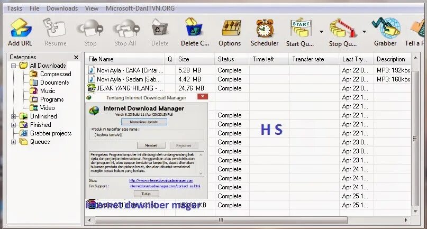Select the Music category
Viewport: 427px width, 229px height.
48,91
